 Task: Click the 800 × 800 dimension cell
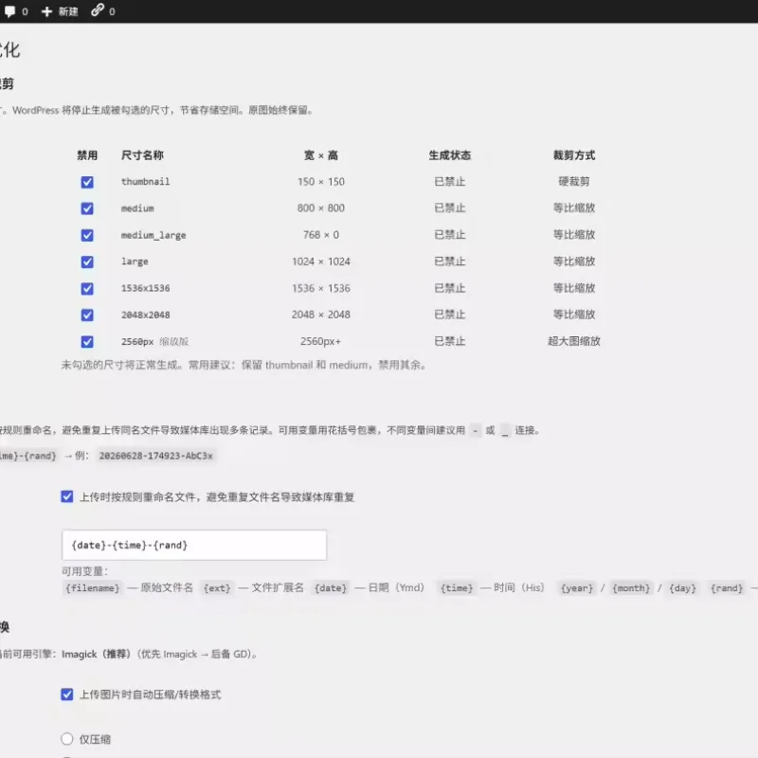[x=321, y=208]
